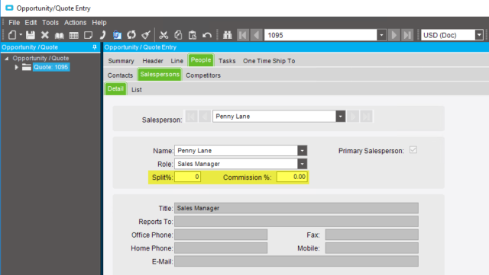Open the Salesperson combo dropdown arrow

(341, 117)
